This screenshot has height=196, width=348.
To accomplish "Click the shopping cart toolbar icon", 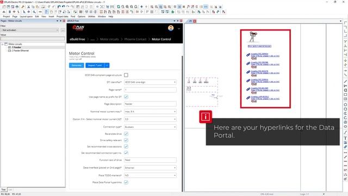I will (x=108, y=7).
